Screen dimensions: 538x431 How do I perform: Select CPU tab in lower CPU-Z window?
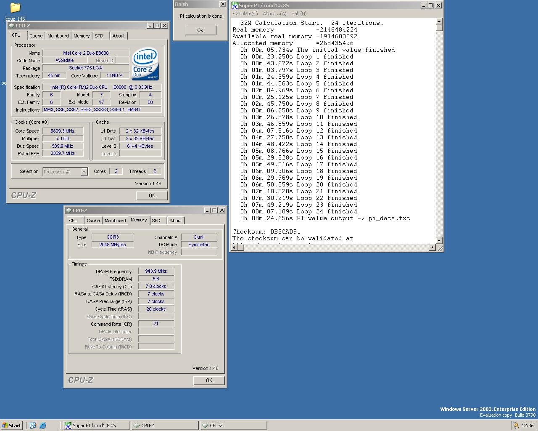point(74,221)
